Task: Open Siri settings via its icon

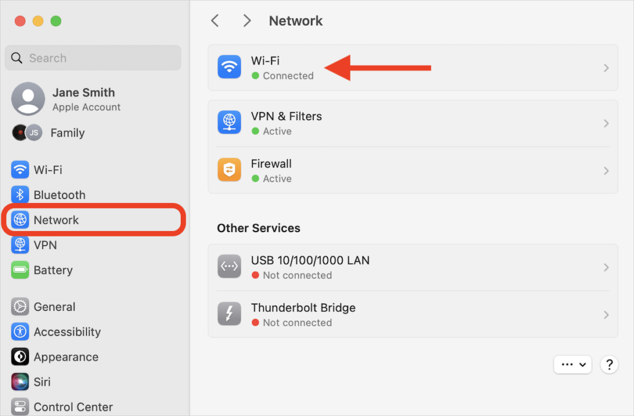Action: [x=19, y=381]
